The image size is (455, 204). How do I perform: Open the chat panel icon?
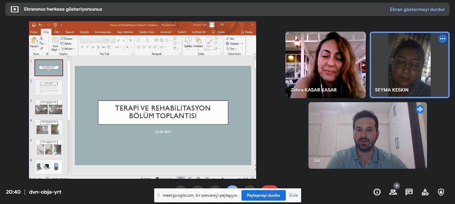(x=409, y=192)
